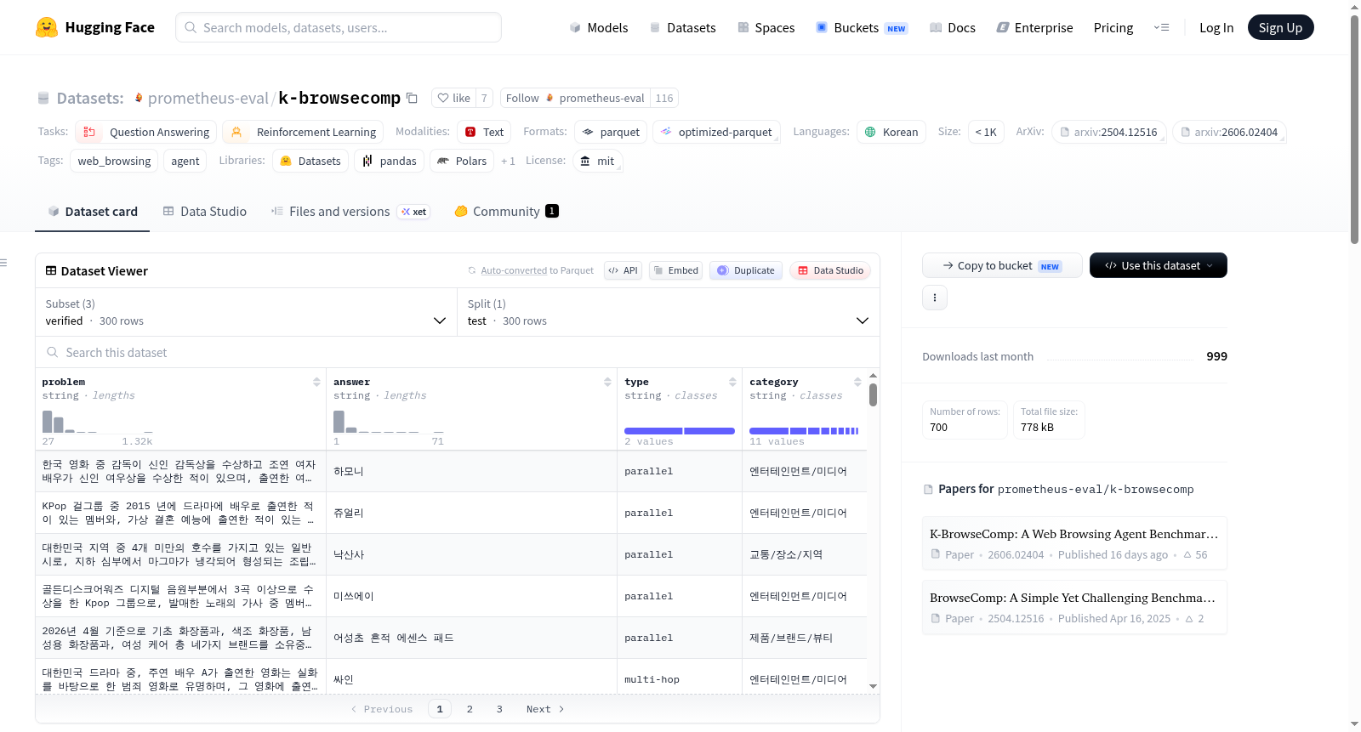This screenshot has width=1361, height=732.
Task: Open the arxiv:2504.12516 tag
Action: click(1108, 132)
